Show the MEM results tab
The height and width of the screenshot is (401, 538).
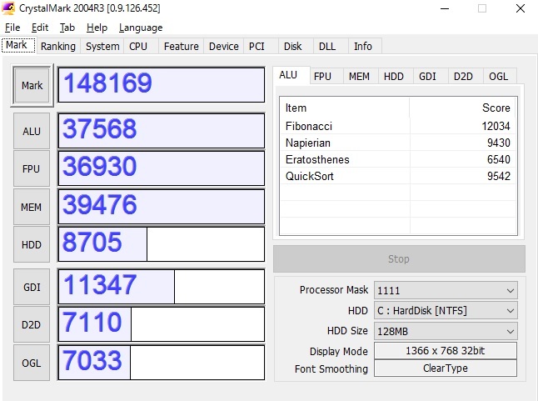pyautogui.click(x=359, y=76)
